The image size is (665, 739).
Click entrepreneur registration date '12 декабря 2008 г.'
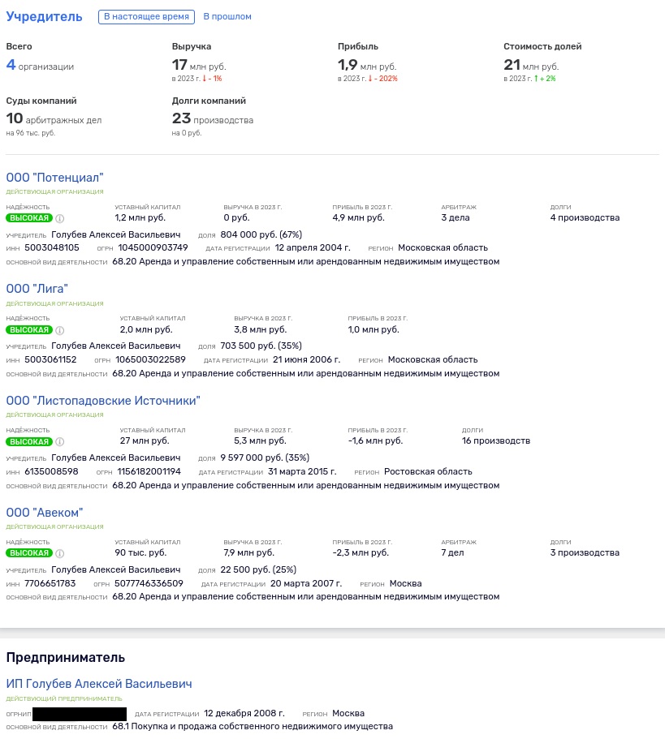coord(244,714)
